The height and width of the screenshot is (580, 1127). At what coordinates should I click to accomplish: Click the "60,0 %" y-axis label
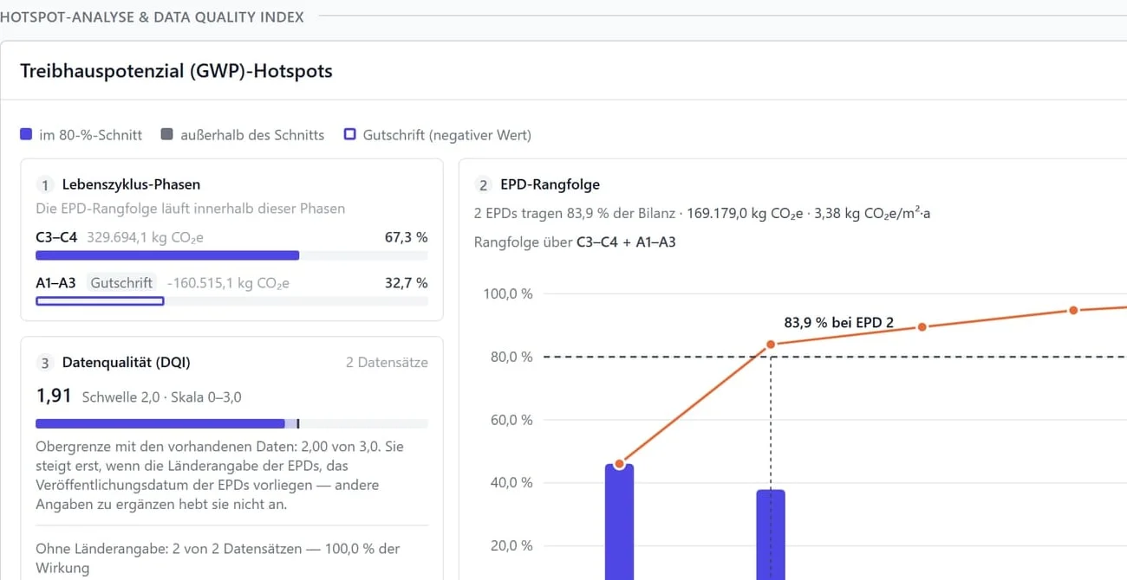click(511, 420)
